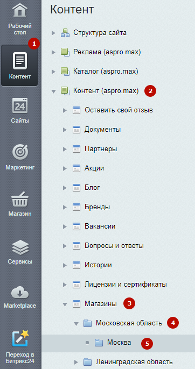Open Рабочий стол label in sidebar

click(x=20, y=29)
